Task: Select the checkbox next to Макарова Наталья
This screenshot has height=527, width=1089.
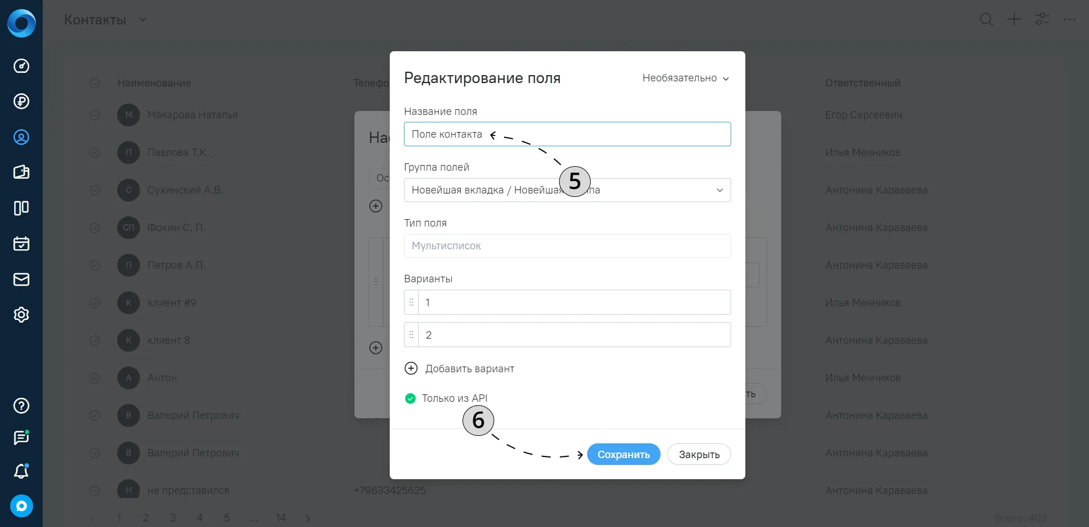Action: pyautogui.click(x=95, y=115)
